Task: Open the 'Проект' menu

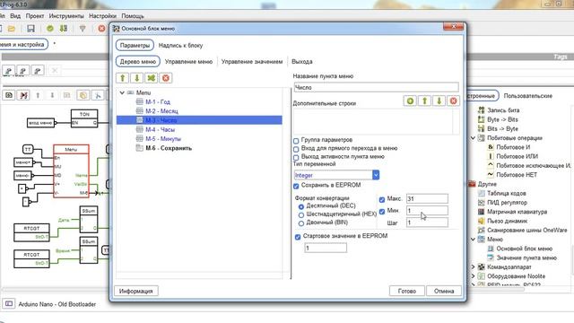Action: tap(35, 16)
